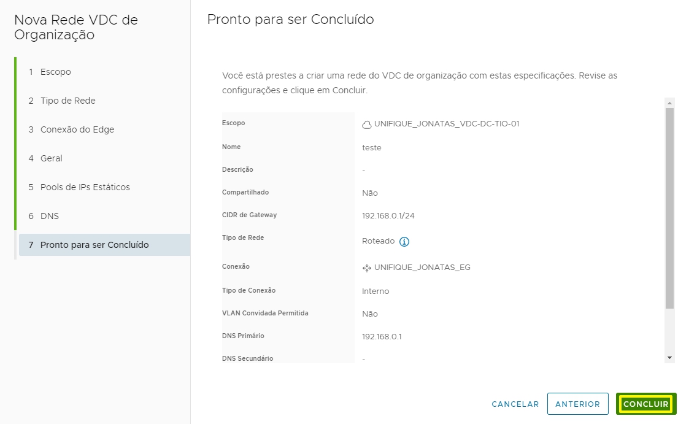Click the scrollbar up arrow
Image resolution: width=697 pixels, height=424 pixels.
pyautogui.click(x=669, y=103)
